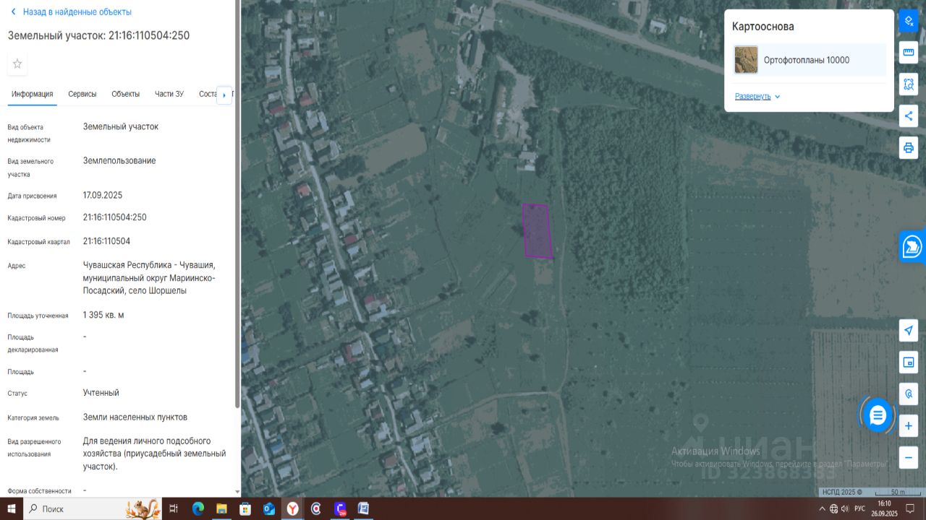
Task: Open network settings from the tray globe
Action: (834, 508)
